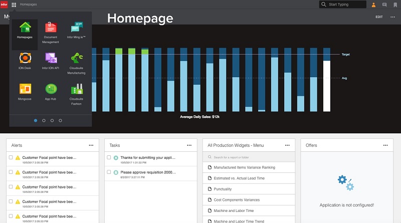
Task: Select Estimated vs. Actual Lead Time report
Action: (239, 178)
